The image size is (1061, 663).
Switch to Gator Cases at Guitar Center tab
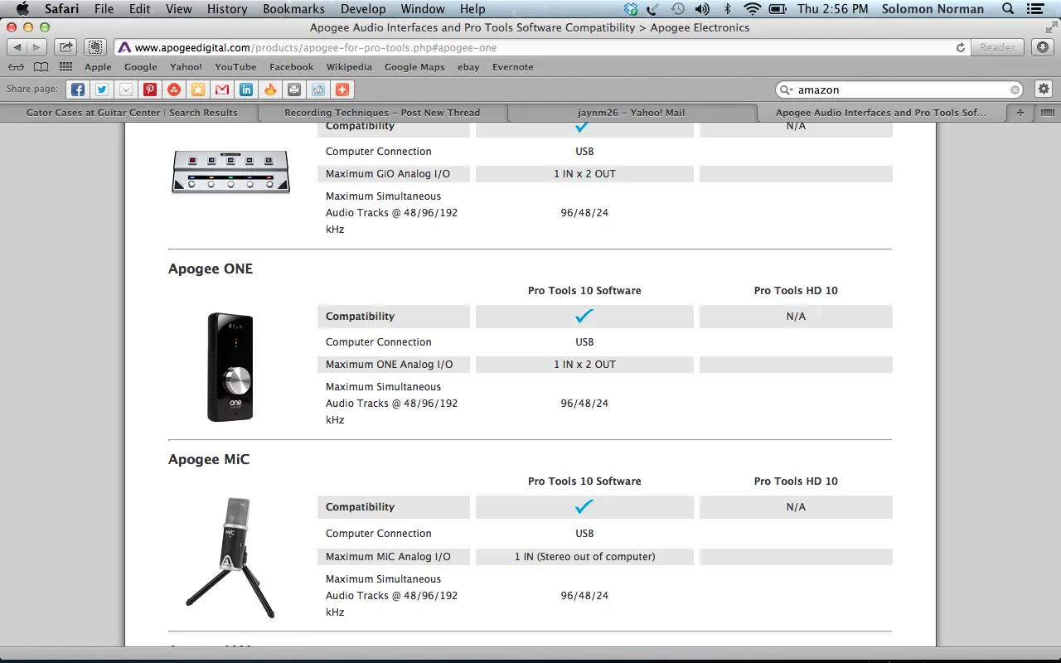tap(132, 113)
